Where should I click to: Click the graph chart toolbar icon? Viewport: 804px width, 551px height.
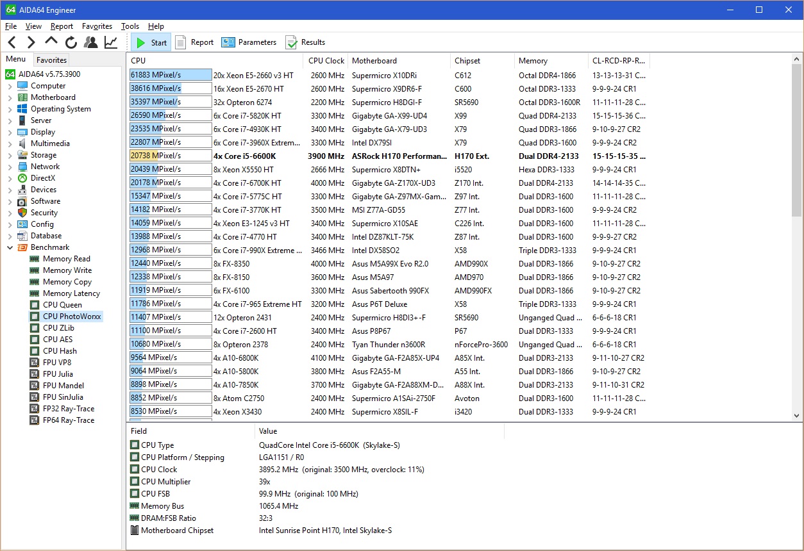point(111,43)
